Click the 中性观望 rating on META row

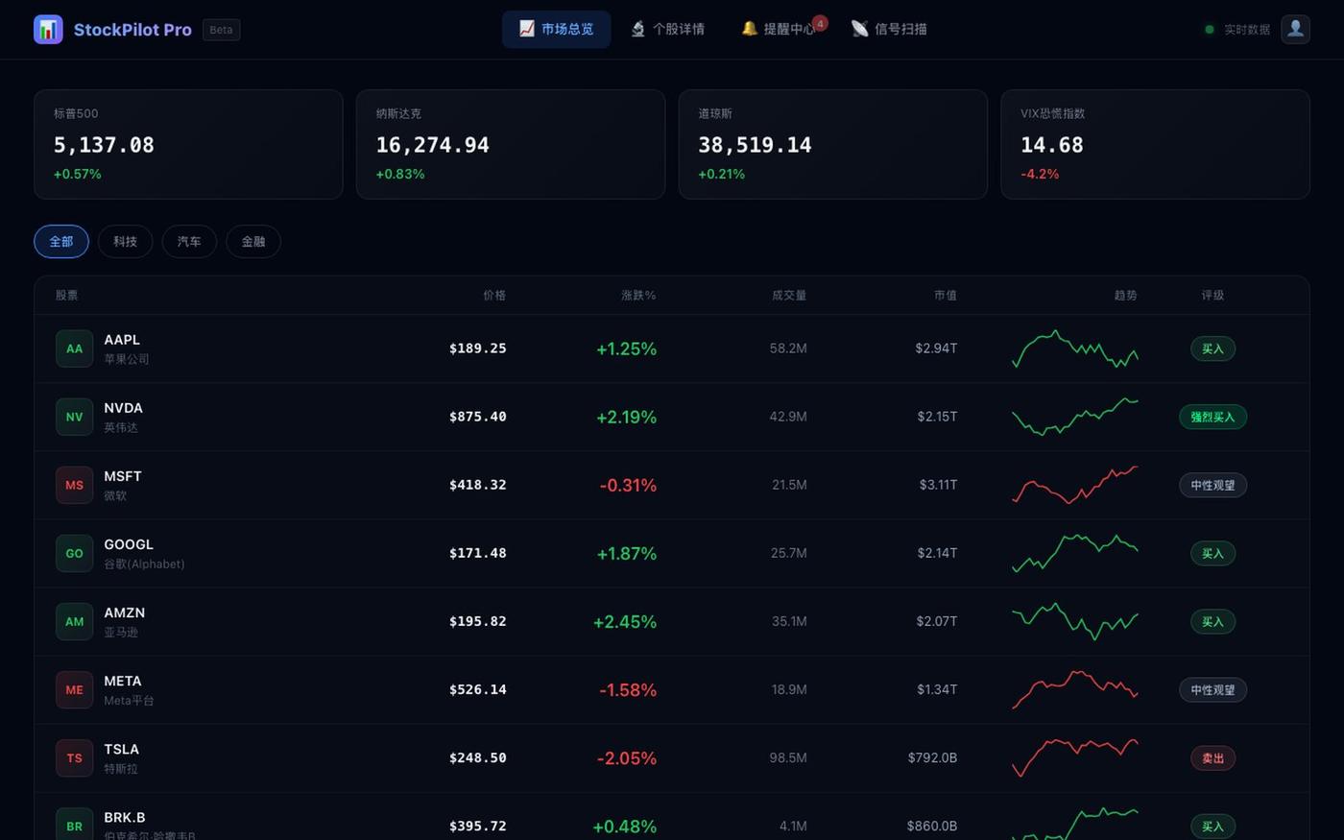(1212, 689)
